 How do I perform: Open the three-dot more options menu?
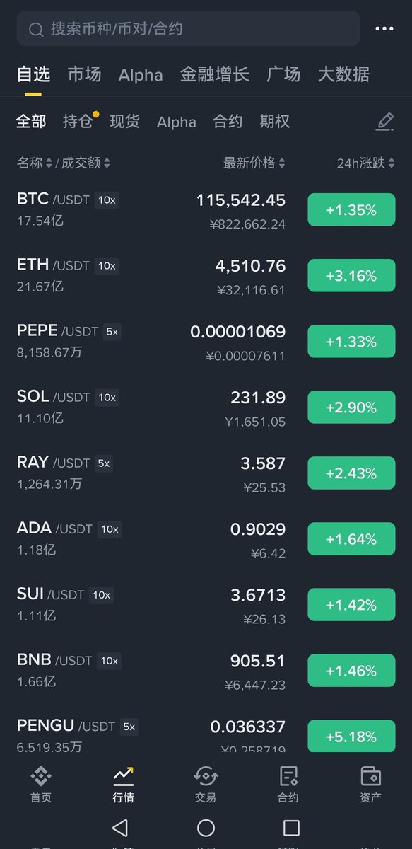click(384, 29)
